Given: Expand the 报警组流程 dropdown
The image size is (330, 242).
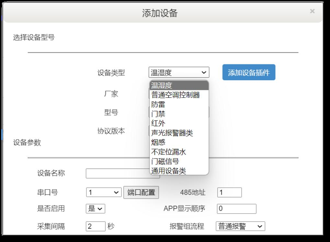Looking at the screenshot, I should coord(240,226).
